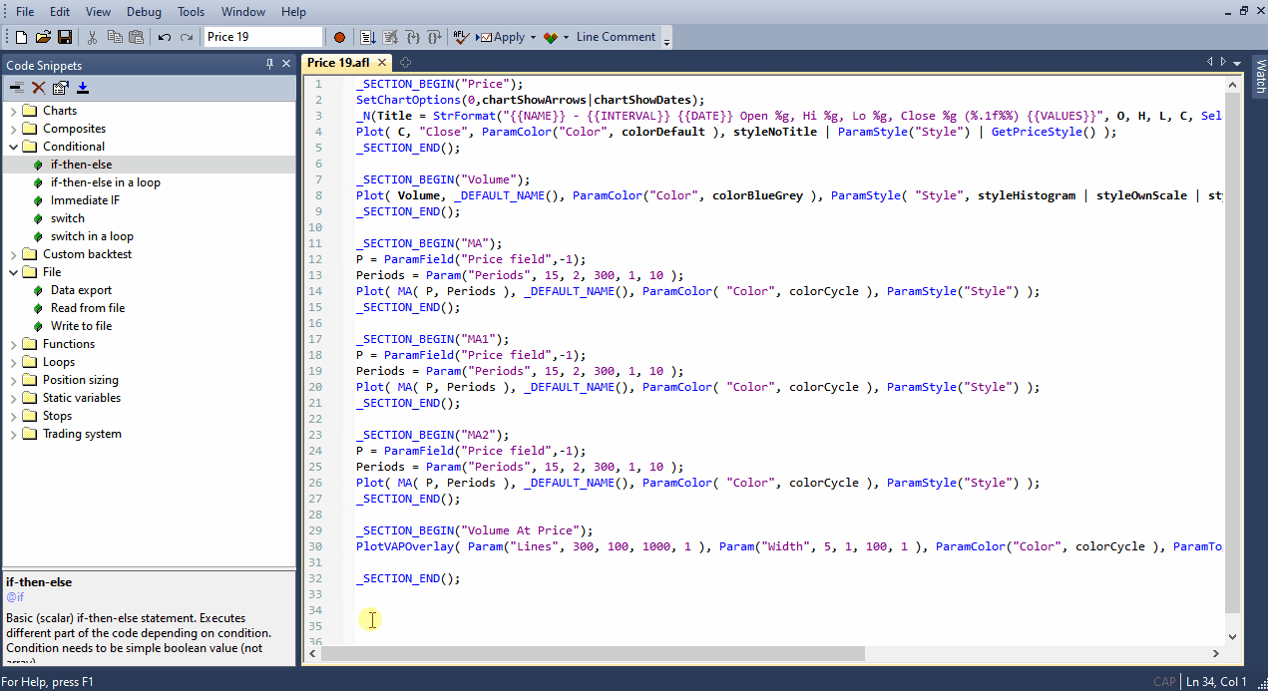
Task: Open an existing file via folder icon
Action: pyautogui.click(x=43, y=37)
